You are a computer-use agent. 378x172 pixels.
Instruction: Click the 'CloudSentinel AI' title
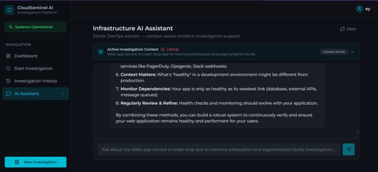pos(35,7)
